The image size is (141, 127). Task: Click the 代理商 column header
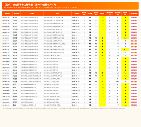coord(32,14)
